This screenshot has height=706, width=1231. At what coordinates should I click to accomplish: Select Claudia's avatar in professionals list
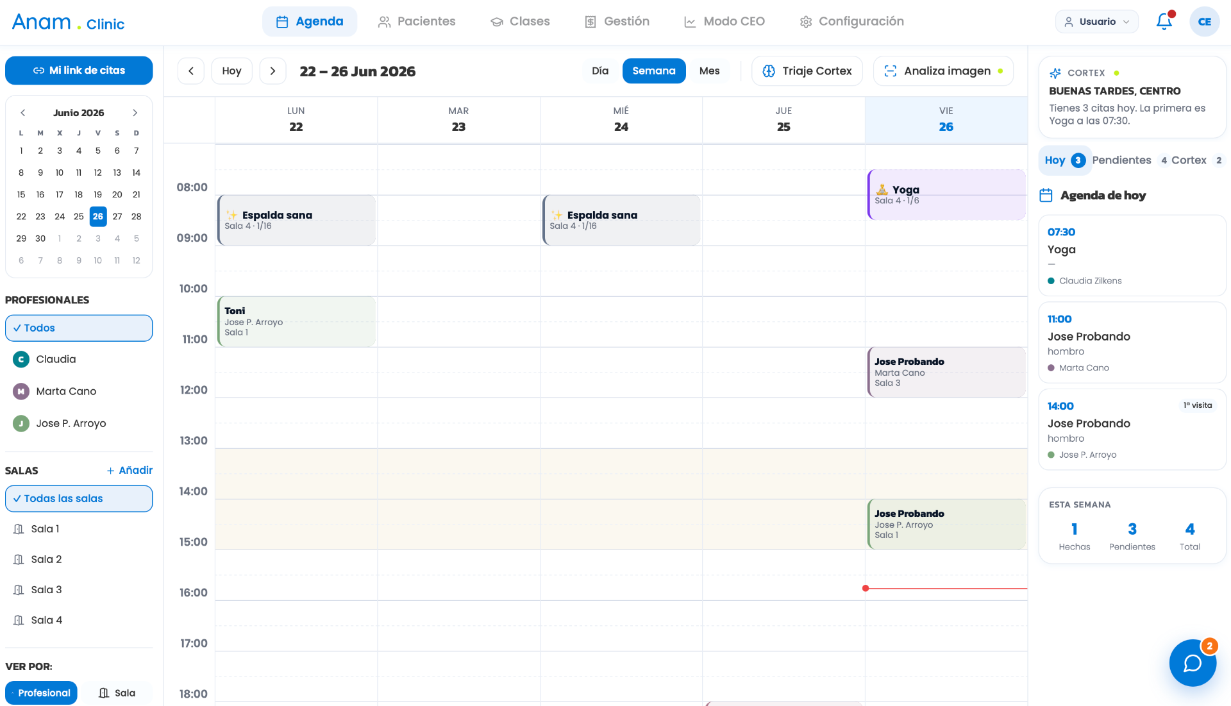pos(21,360)
